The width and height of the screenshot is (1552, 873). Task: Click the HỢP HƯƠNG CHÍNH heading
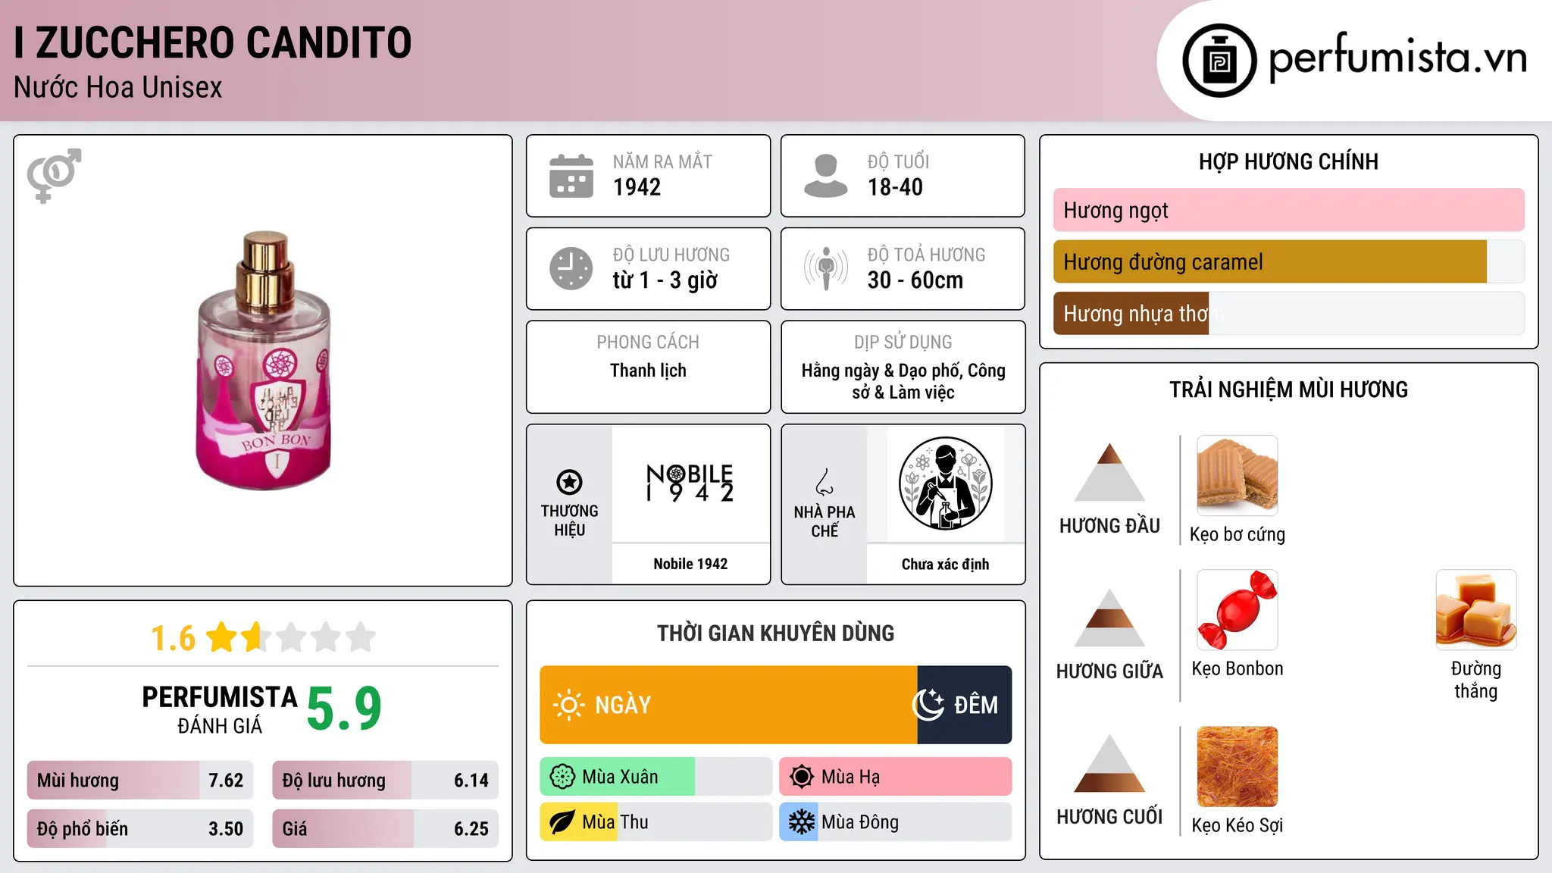click(x=1288, y=161)
